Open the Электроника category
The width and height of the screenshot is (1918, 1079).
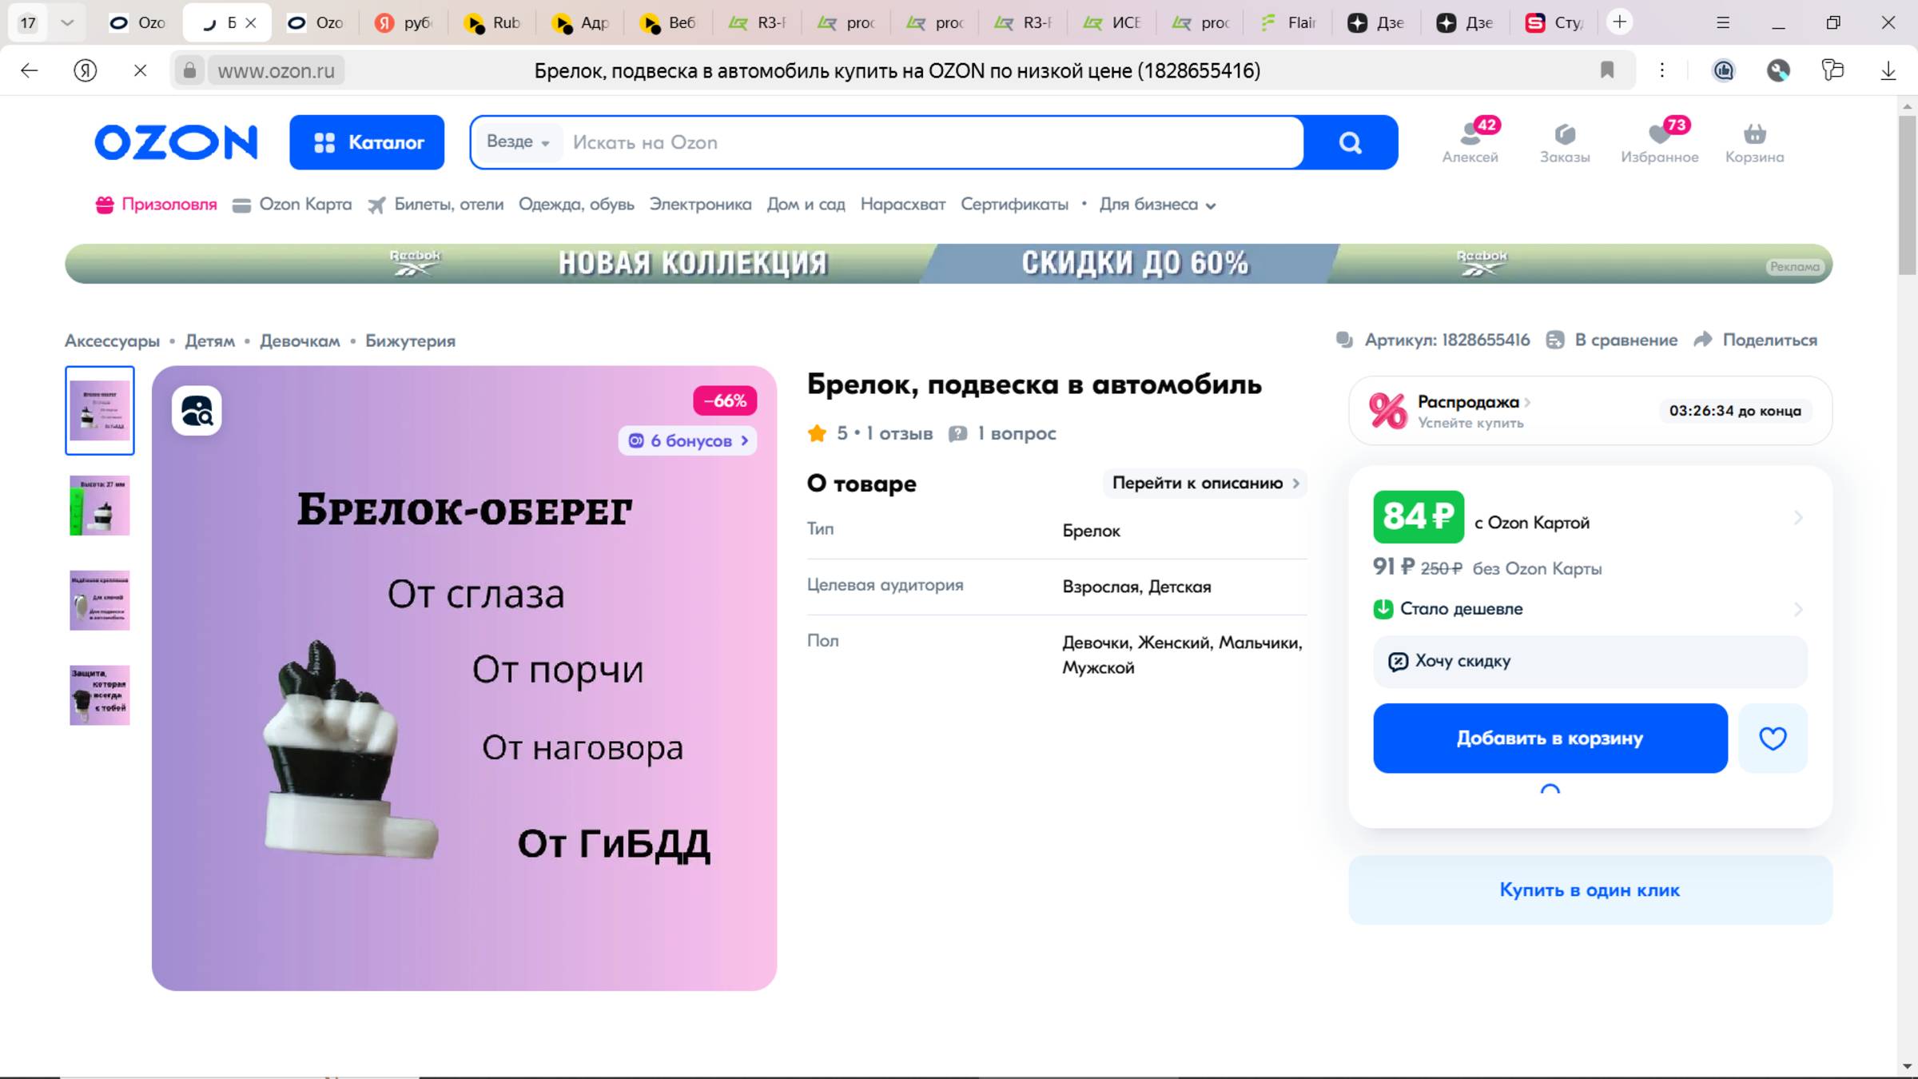[701, 205]
